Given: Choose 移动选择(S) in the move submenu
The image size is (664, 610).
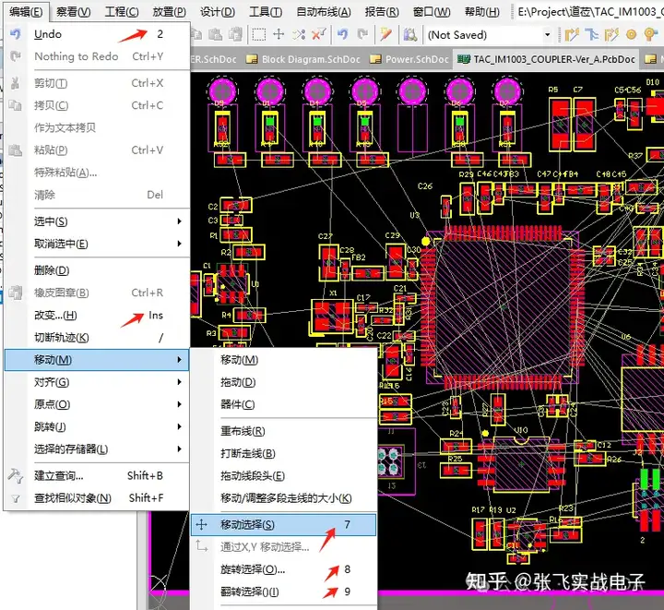Looking at the screenshot, I should 284,525.
